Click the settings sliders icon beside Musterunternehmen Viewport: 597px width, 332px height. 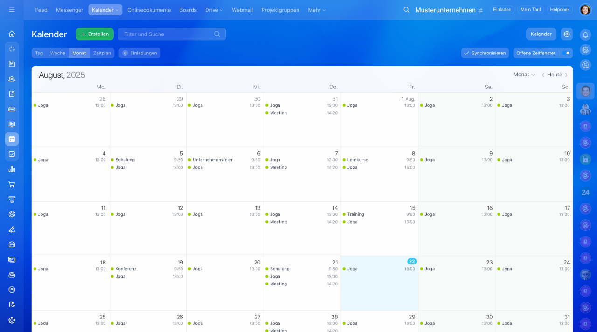coord(480,10)
